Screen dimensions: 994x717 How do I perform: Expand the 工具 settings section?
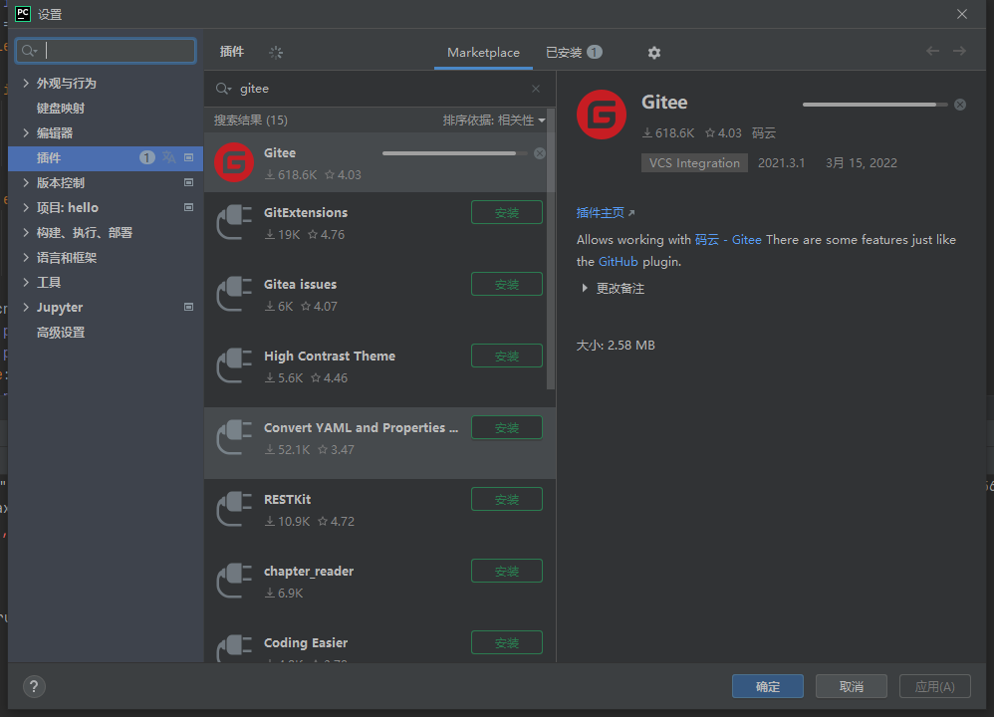[26, 282]
